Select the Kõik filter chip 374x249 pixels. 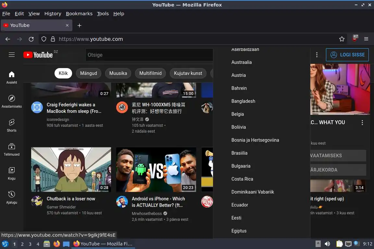pyautogui.click(x=63, y=73)
